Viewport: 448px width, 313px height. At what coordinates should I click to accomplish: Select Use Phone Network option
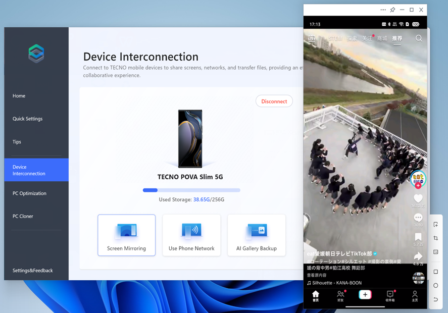191,235
